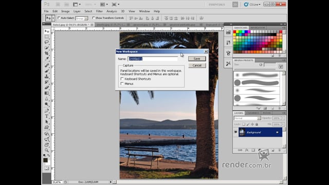
Task: Open the File menu
Action: point(46,11)
